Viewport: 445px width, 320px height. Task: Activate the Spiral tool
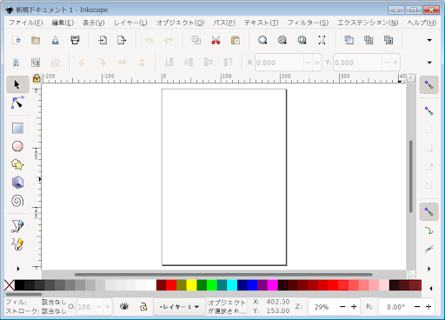pyautogui.click(x=17, y=201)
